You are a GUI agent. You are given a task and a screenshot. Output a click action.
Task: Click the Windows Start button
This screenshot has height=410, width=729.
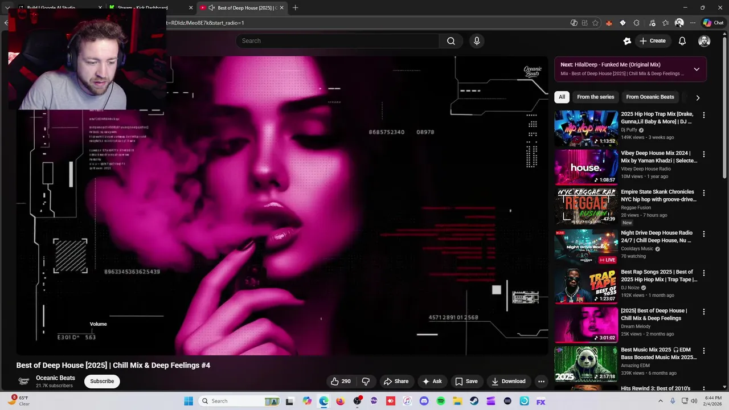189,401
